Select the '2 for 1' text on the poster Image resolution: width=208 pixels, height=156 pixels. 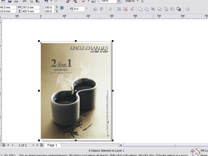(x=61, y=63)
